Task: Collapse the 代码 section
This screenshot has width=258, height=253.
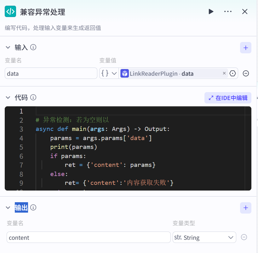Action: [8, 97]
